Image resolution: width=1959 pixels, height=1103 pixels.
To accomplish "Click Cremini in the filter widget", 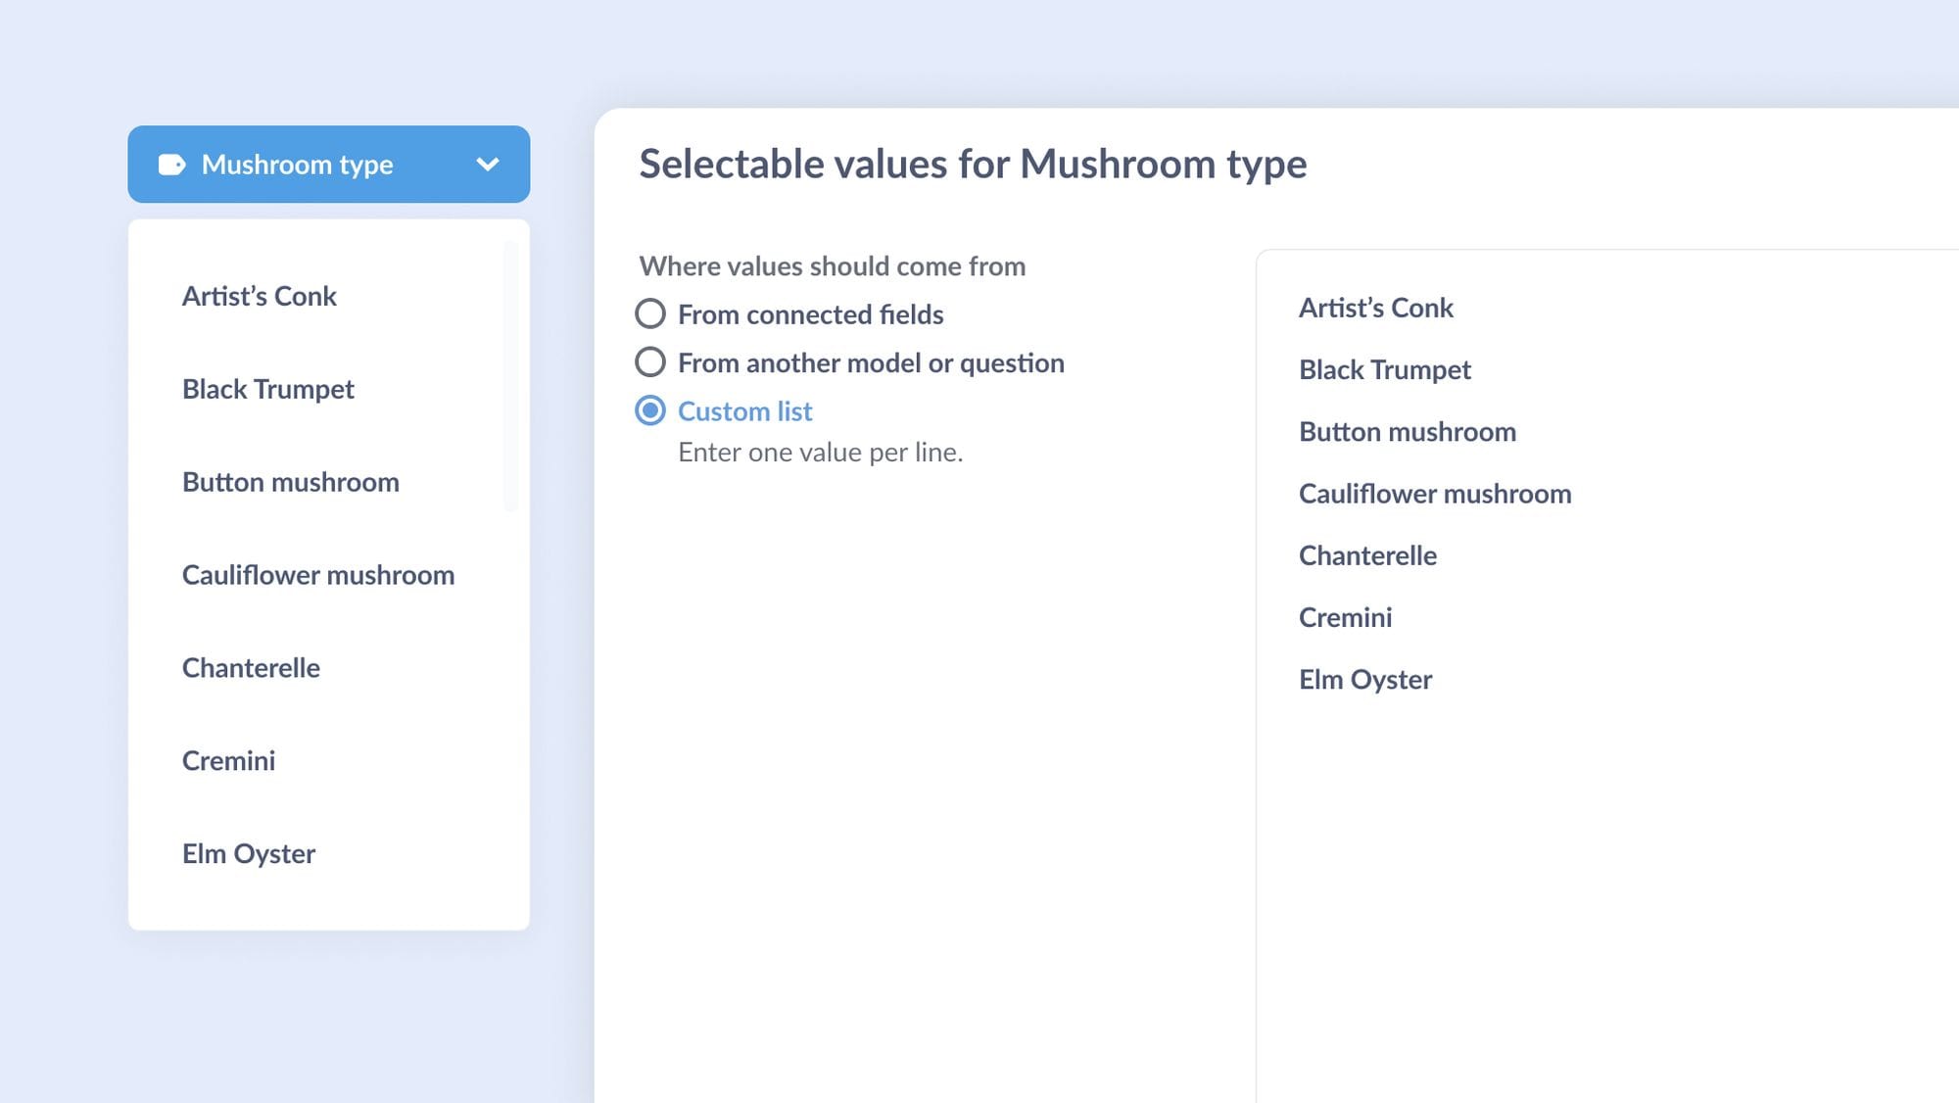I will click(227, 760).
